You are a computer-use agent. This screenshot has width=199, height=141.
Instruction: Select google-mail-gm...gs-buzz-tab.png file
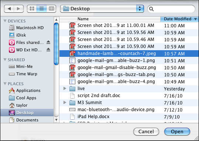pyautogui.click(x=129, y=75)
